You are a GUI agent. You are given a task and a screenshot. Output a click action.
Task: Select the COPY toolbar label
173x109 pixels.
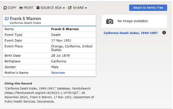(x=12, y=8)
